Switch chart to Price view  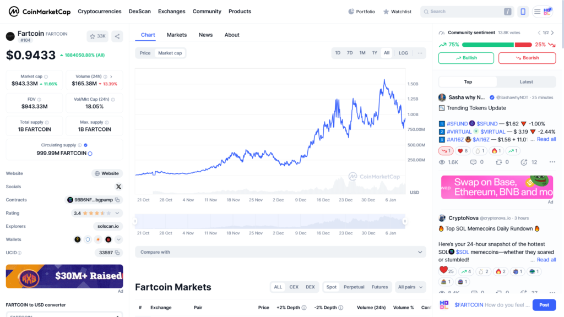coord(145,53)
